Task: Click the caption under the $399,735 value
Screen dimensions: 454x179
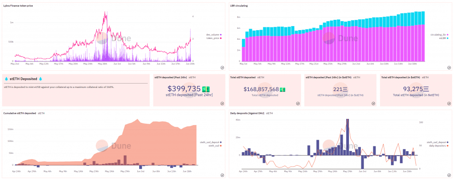Action: click(189, 95)
